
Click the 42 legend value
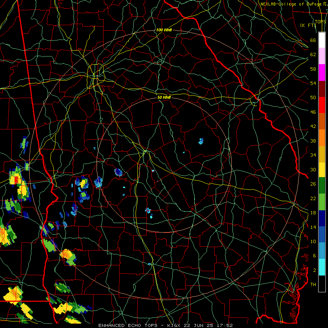313,126
